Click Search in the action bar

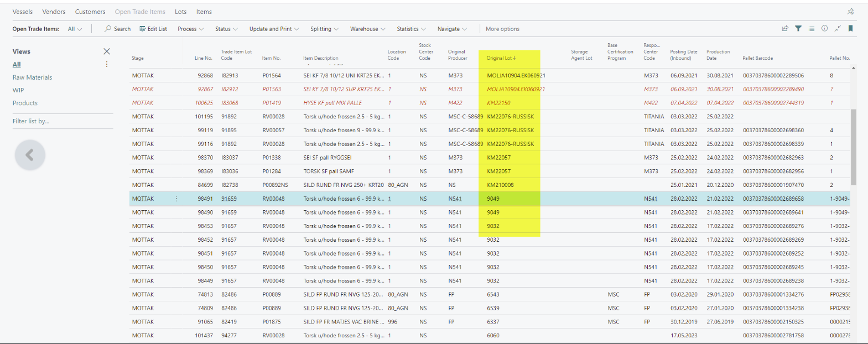pyautogui.click(x=118, y=29)
